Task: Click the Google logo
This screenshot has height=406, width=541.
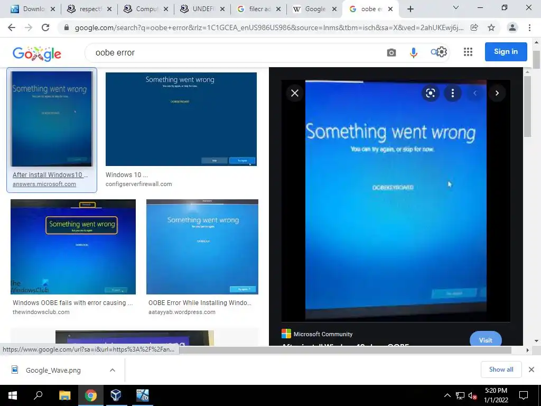Action: (36, 53)
